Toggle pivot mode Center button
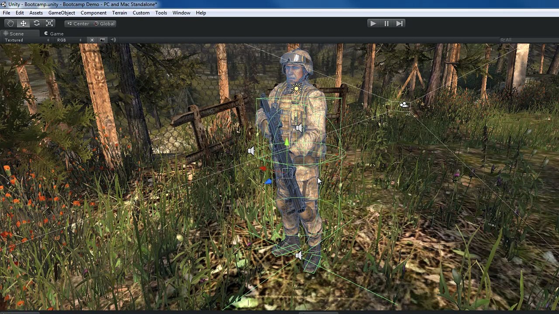Screen dimensions: 559x314 (78, 24)
